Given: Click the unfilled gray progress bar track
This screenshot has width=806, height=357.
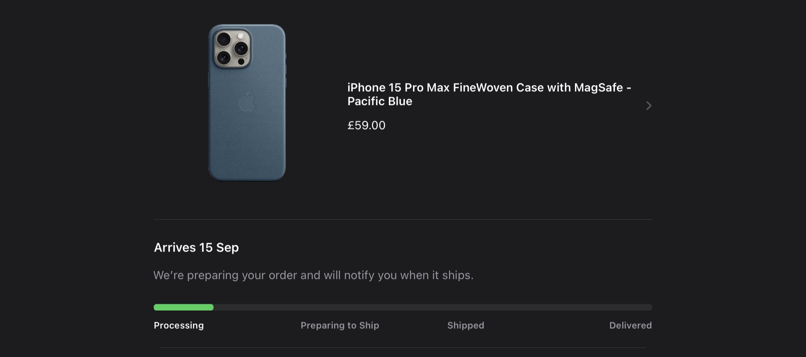Looking at the screenshot, I should click(x=432, y=307).
